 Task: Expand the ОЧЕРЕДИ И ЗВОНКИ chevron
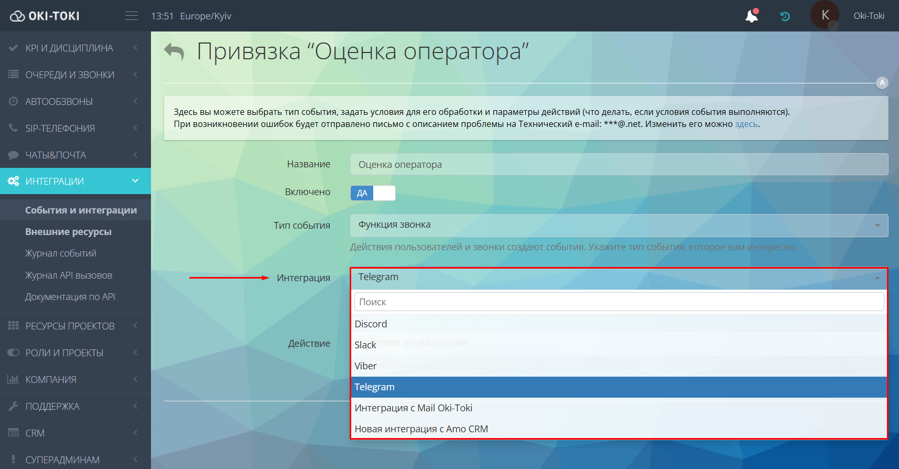[135, 74]
